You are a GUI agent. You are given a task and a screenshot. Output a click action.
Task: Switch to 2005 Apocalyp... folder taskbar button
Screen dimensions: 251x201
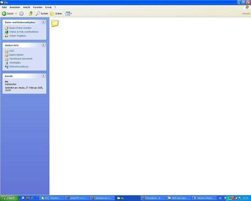(x=179, y=198)
